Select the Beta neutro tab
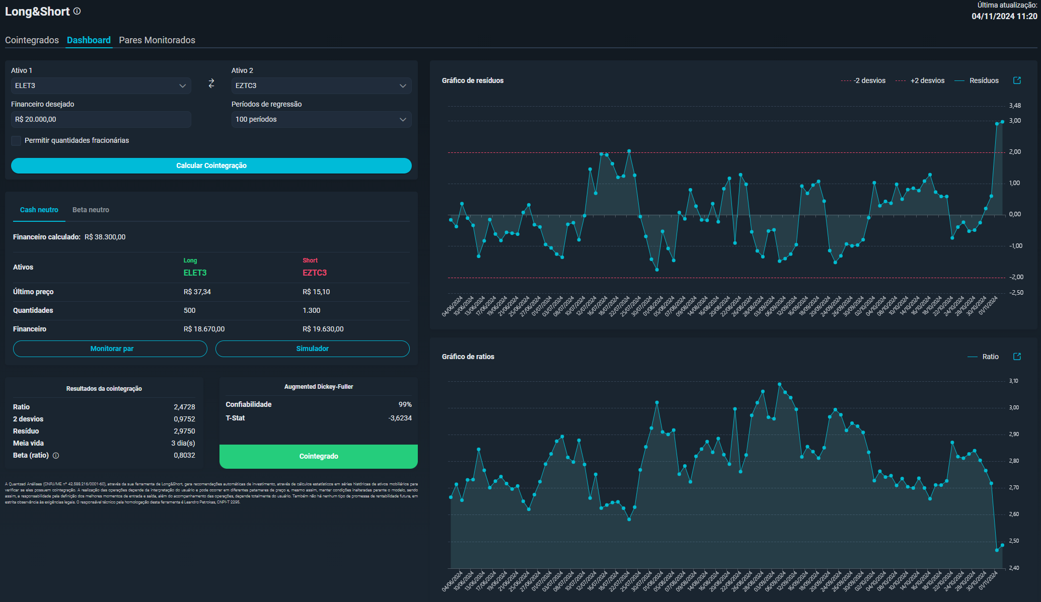1041x602 pixels. [91, 210]
